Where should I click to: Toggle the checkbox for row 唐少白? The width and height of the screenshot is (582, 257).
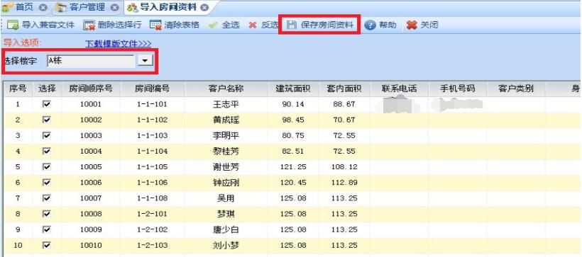point(47,229)
